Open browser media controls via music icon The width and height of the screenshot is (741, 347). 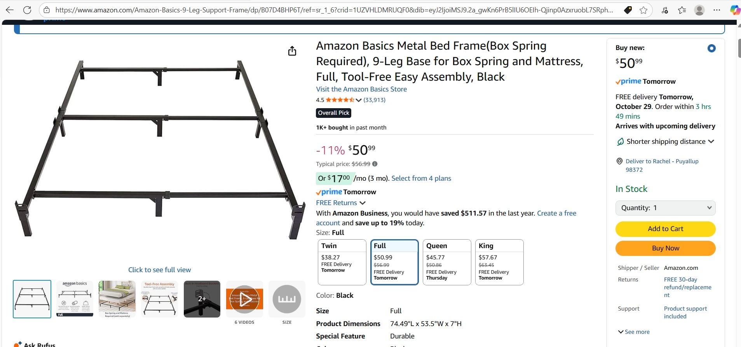tap(664, 10)
